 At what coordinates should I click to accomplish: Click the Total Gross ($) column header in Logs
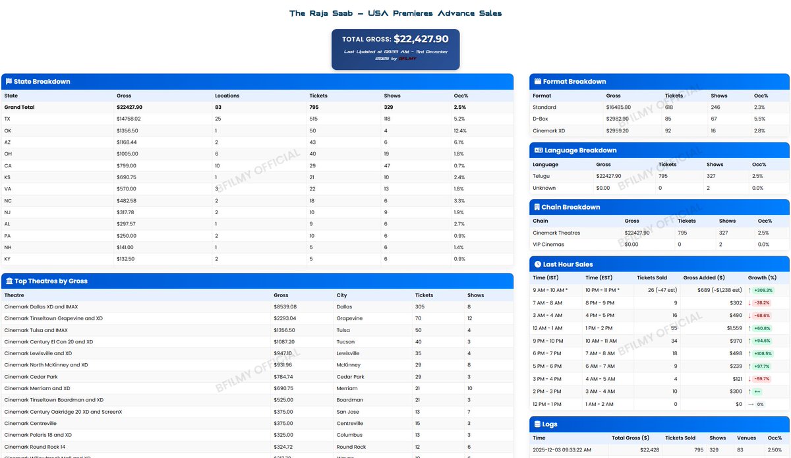(630, 438)
